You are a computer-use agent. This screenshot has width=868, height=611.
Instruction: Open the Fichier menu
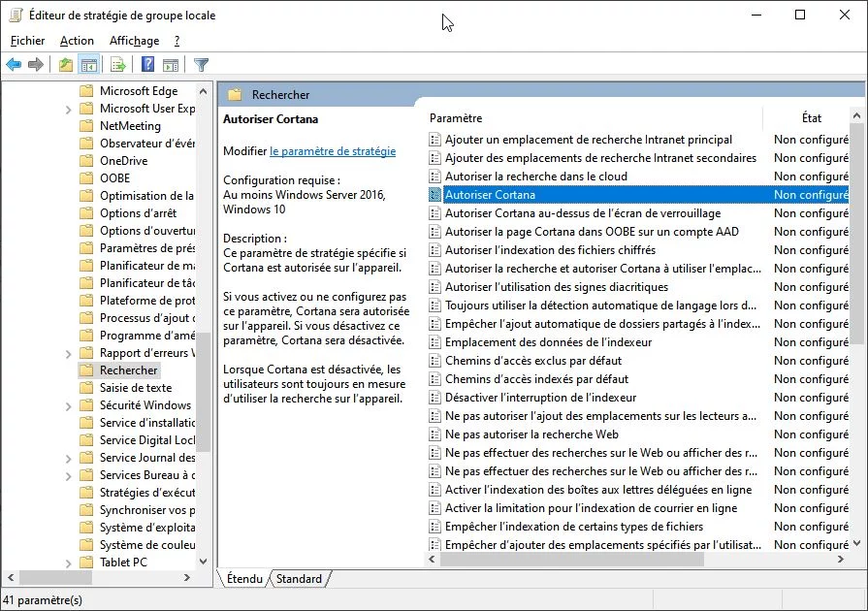(x=27, y=41)
